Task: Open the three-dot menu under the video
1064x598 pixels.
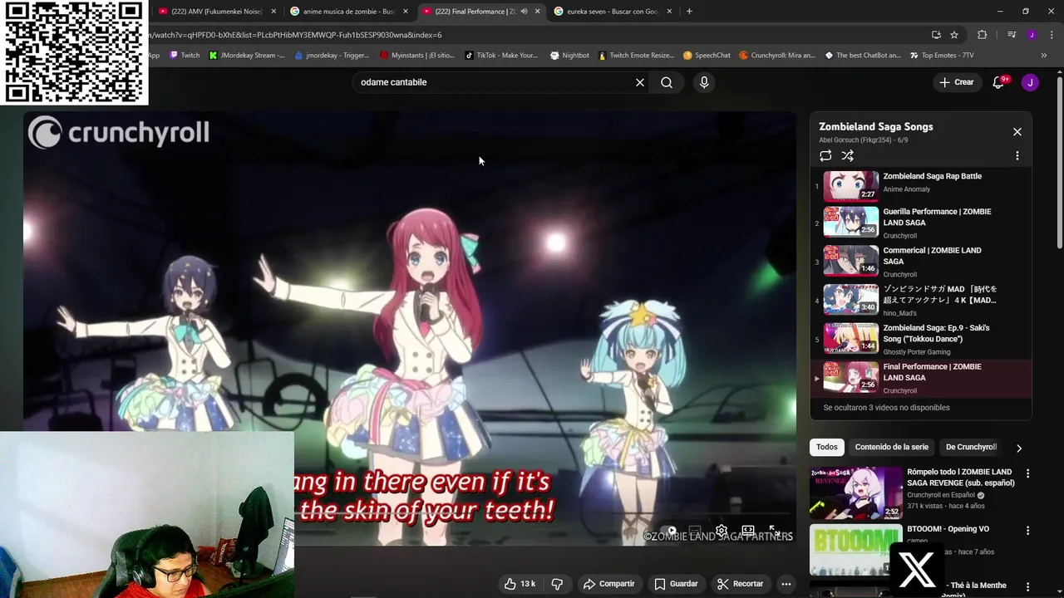Action: click(x=786, y=584)
